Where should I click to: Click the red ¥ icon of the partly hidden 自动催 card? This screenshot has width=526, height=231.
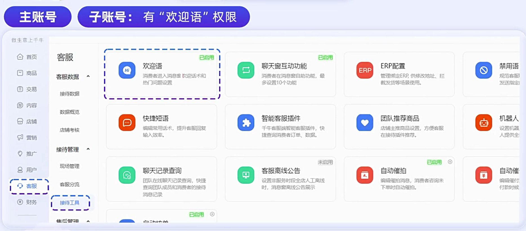(x=484, y=175)
